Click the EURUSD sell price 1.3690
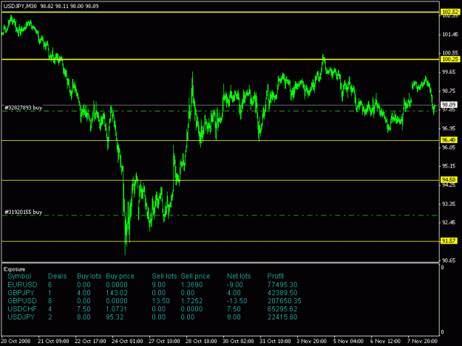Image resolution: width=462 pixels, height=346 pixels. point(191,285)
